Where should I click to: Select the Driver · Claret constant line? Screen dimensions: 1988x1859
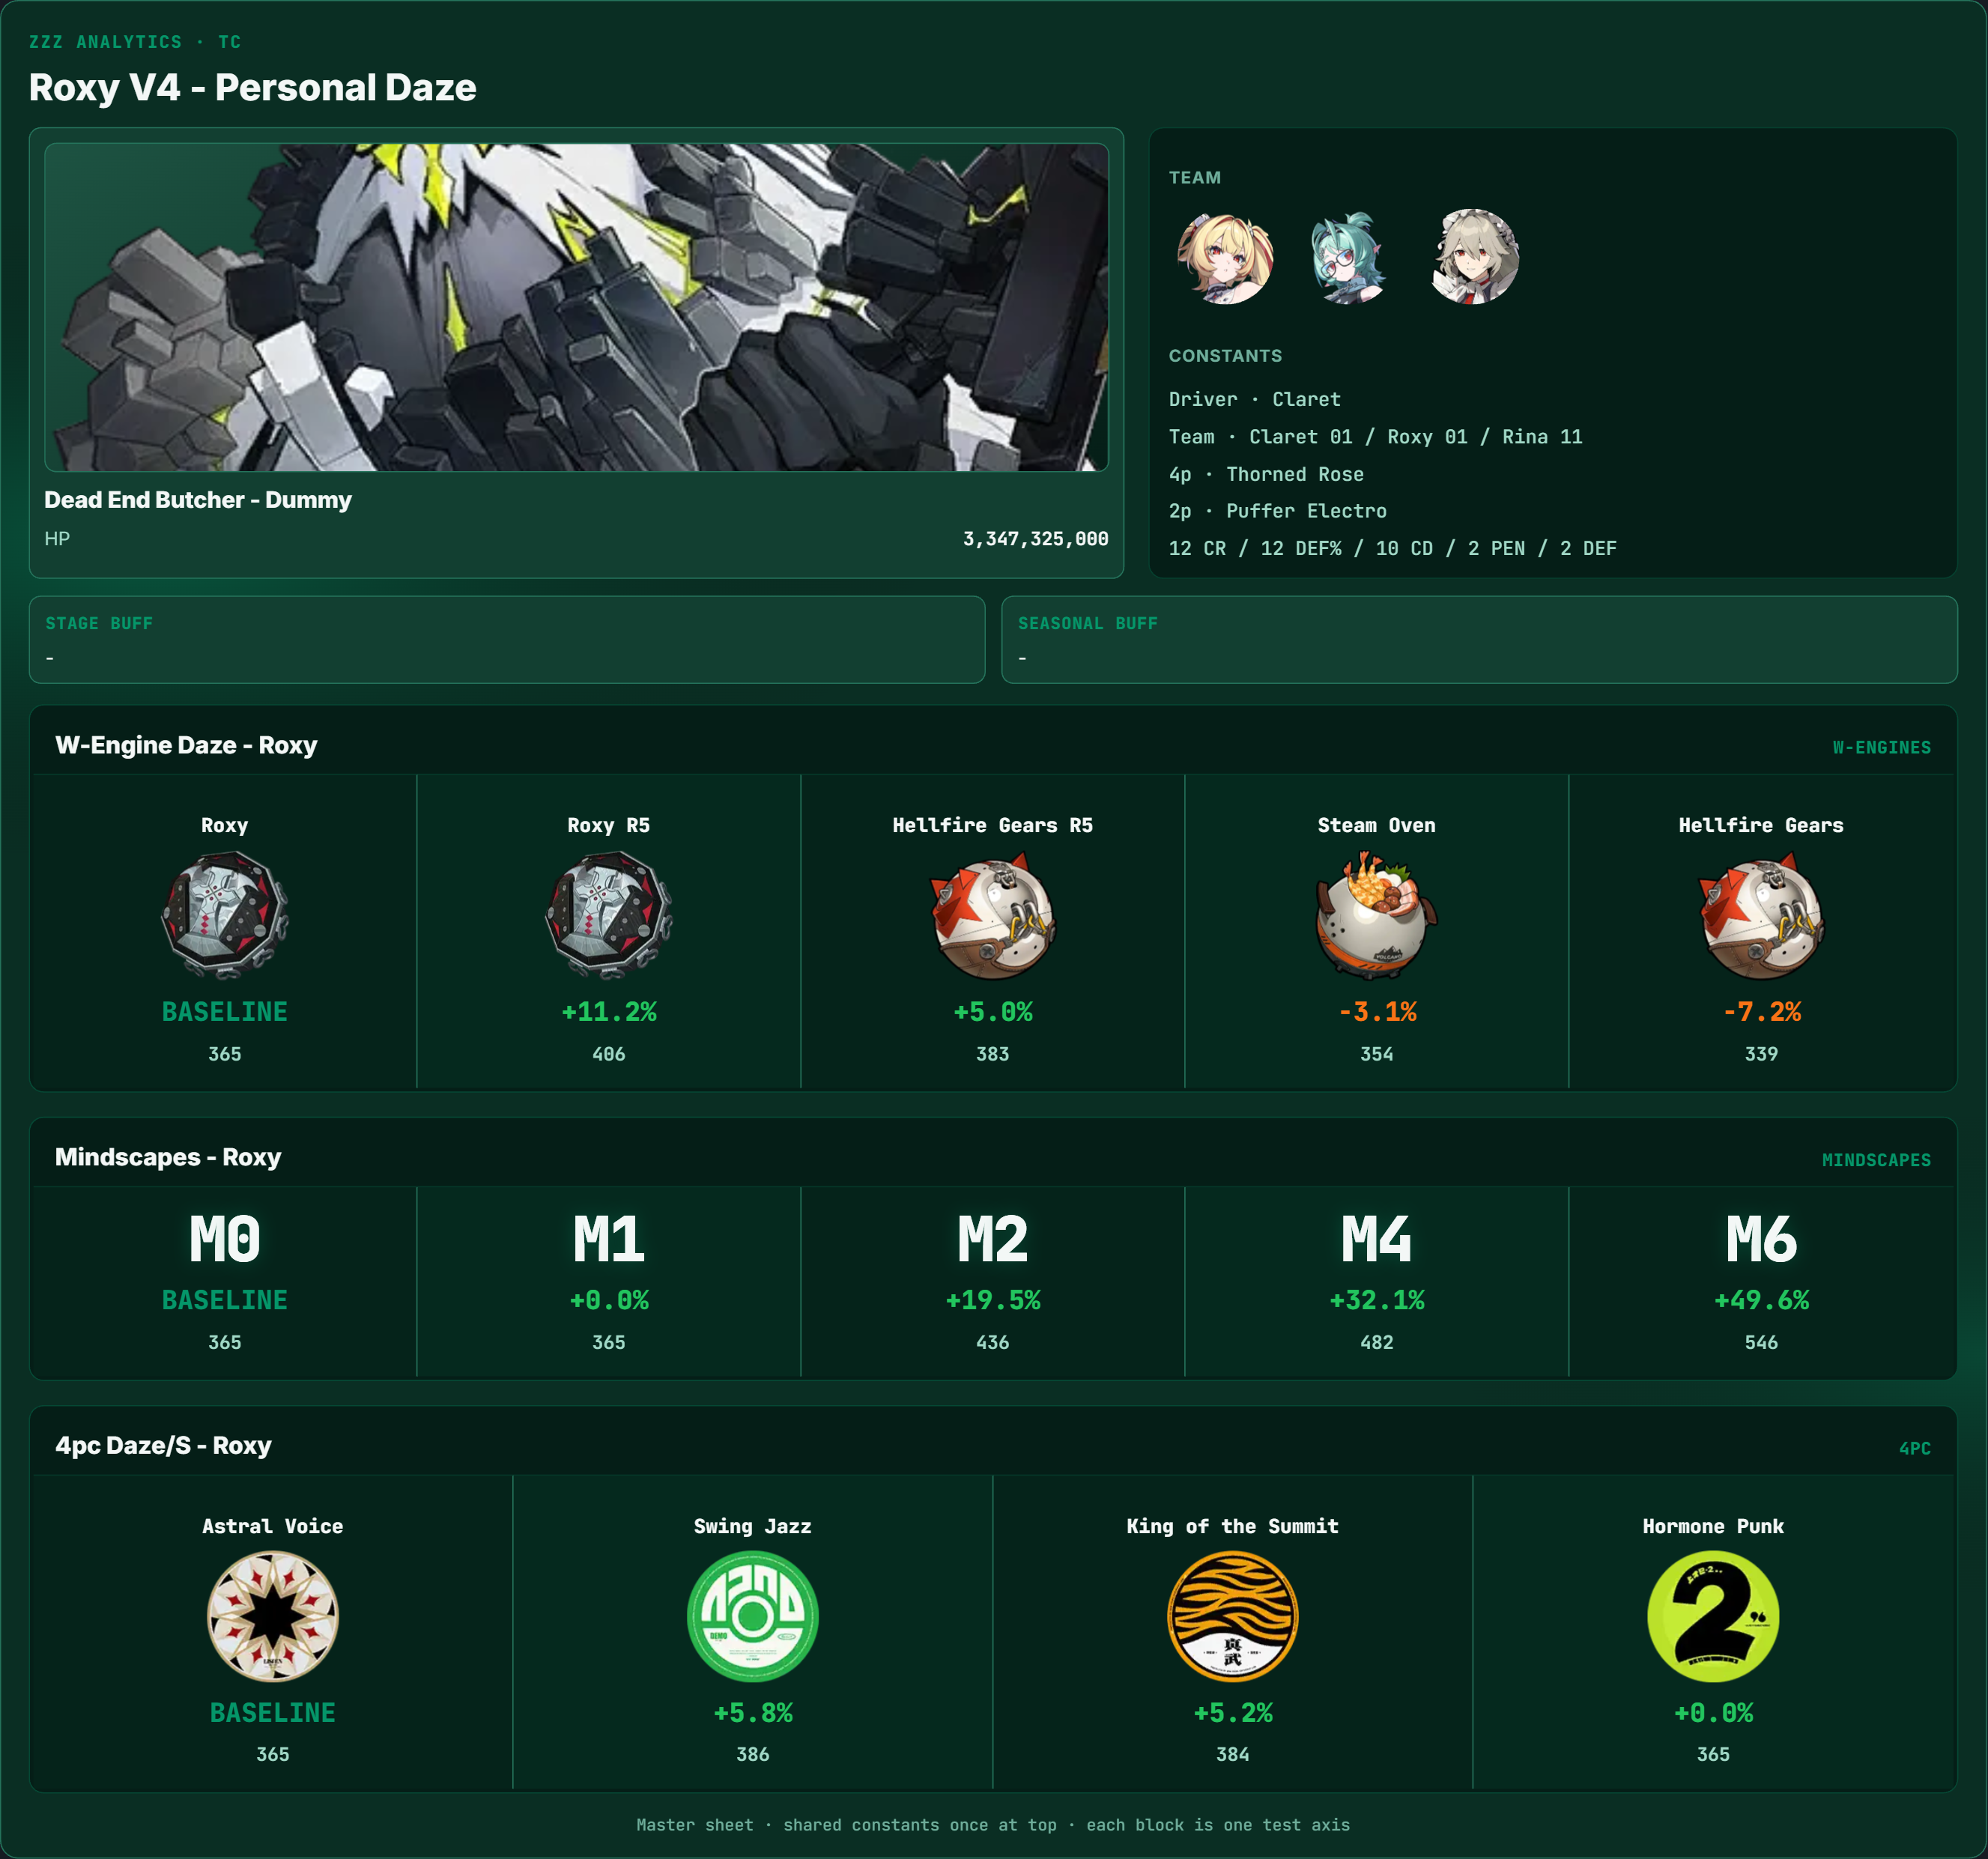[1255, 399]
